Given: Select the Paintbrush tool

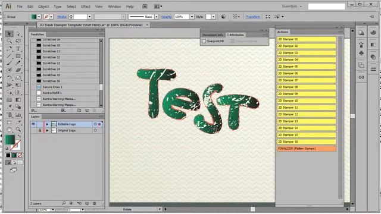Looking at the screenshot, I should (x=10, y=63).
